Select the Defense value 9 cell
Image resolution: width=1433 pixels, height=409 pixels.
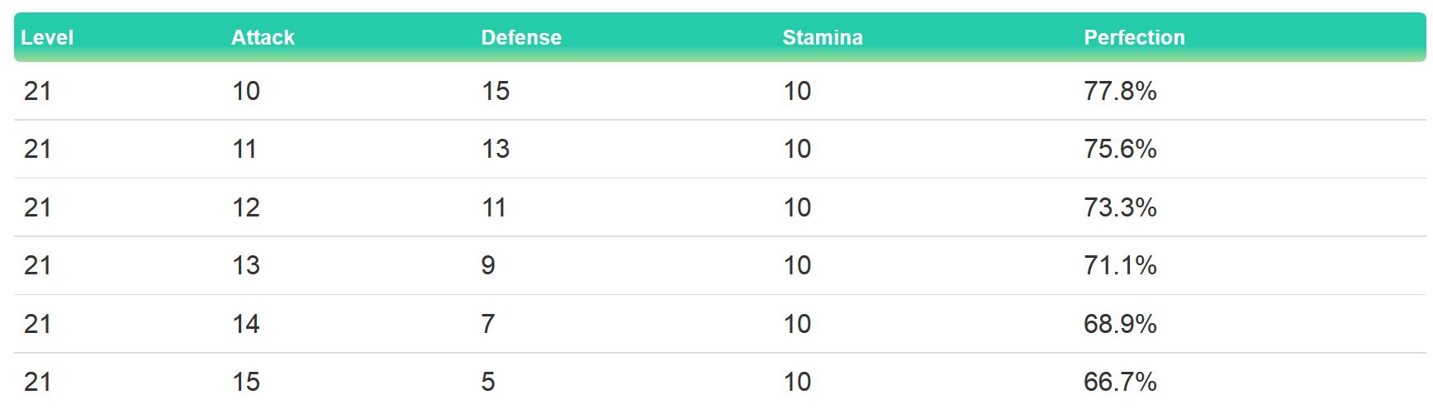point(488,265)
